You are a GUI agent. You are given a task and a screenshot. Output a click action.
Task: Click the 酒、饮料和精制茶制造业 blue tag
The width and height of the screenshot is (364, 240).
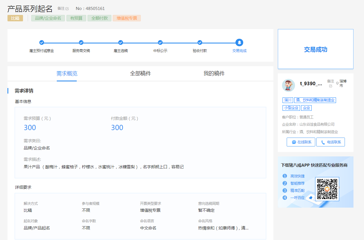click(x=315, y=100)
